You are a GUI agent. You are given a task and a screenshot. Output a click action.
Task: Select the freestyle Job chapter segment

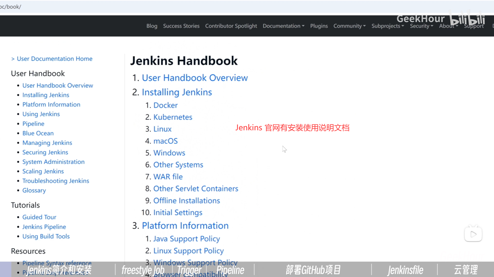tap(143, 270)
